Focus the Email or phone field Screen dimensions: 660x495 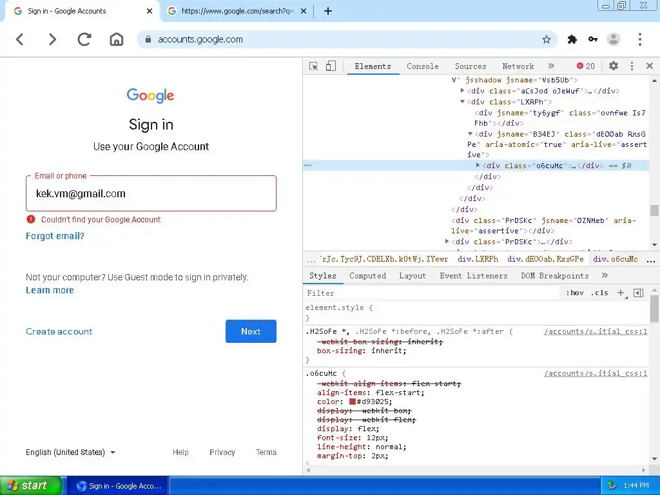(151, 193)
